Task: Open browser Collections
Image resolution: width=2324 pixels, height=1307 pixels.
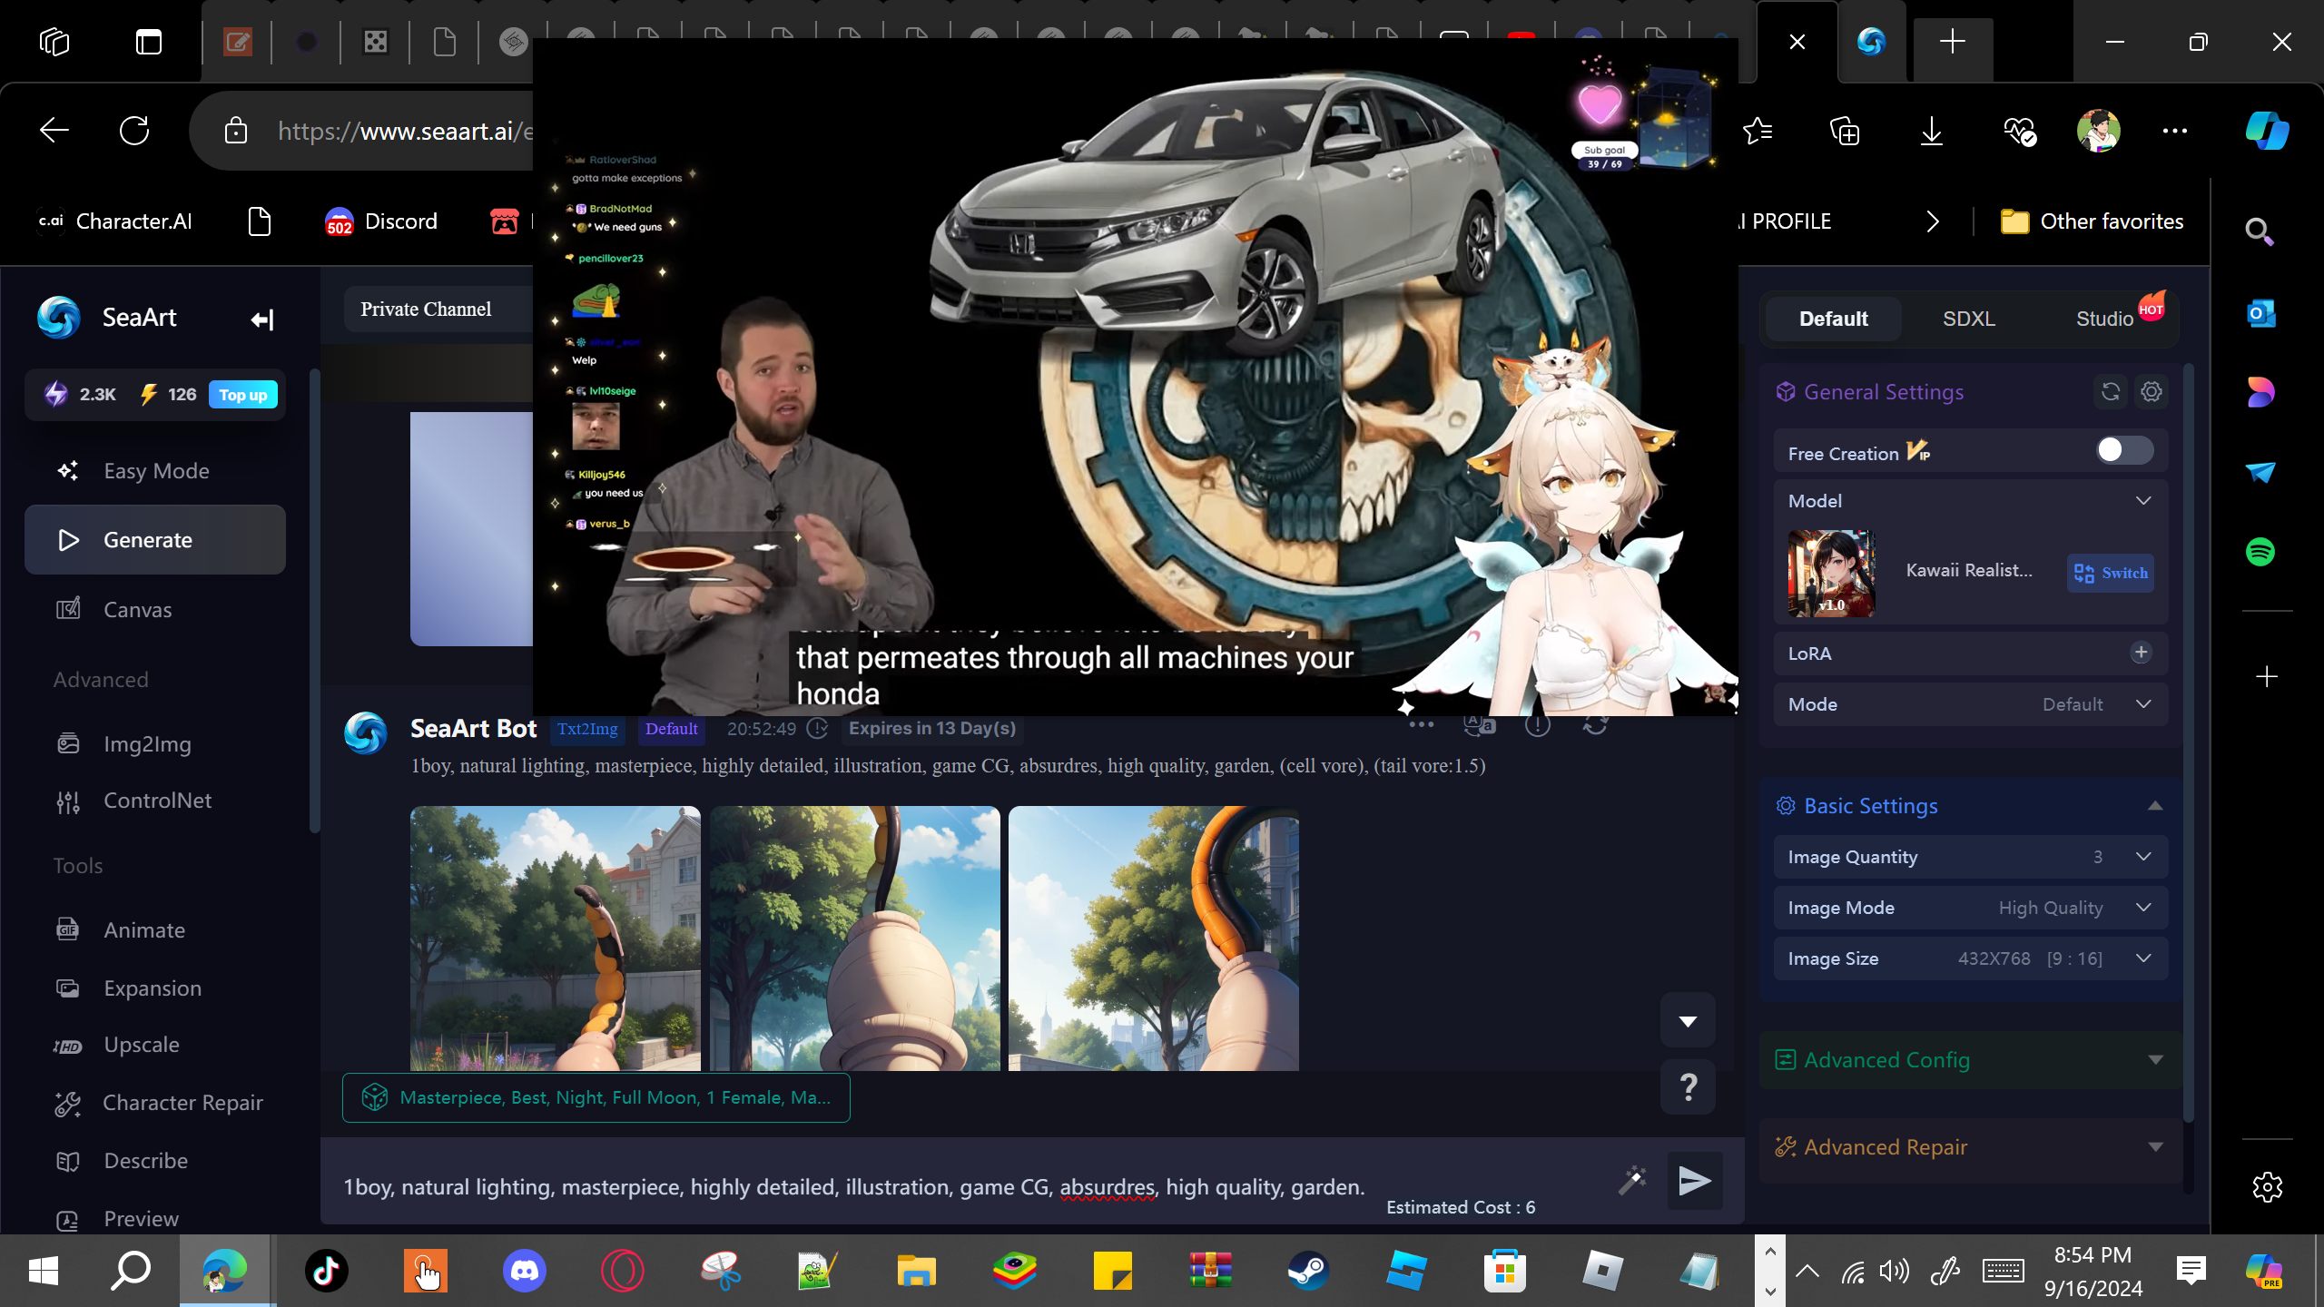Action: tap(1844, 131)
